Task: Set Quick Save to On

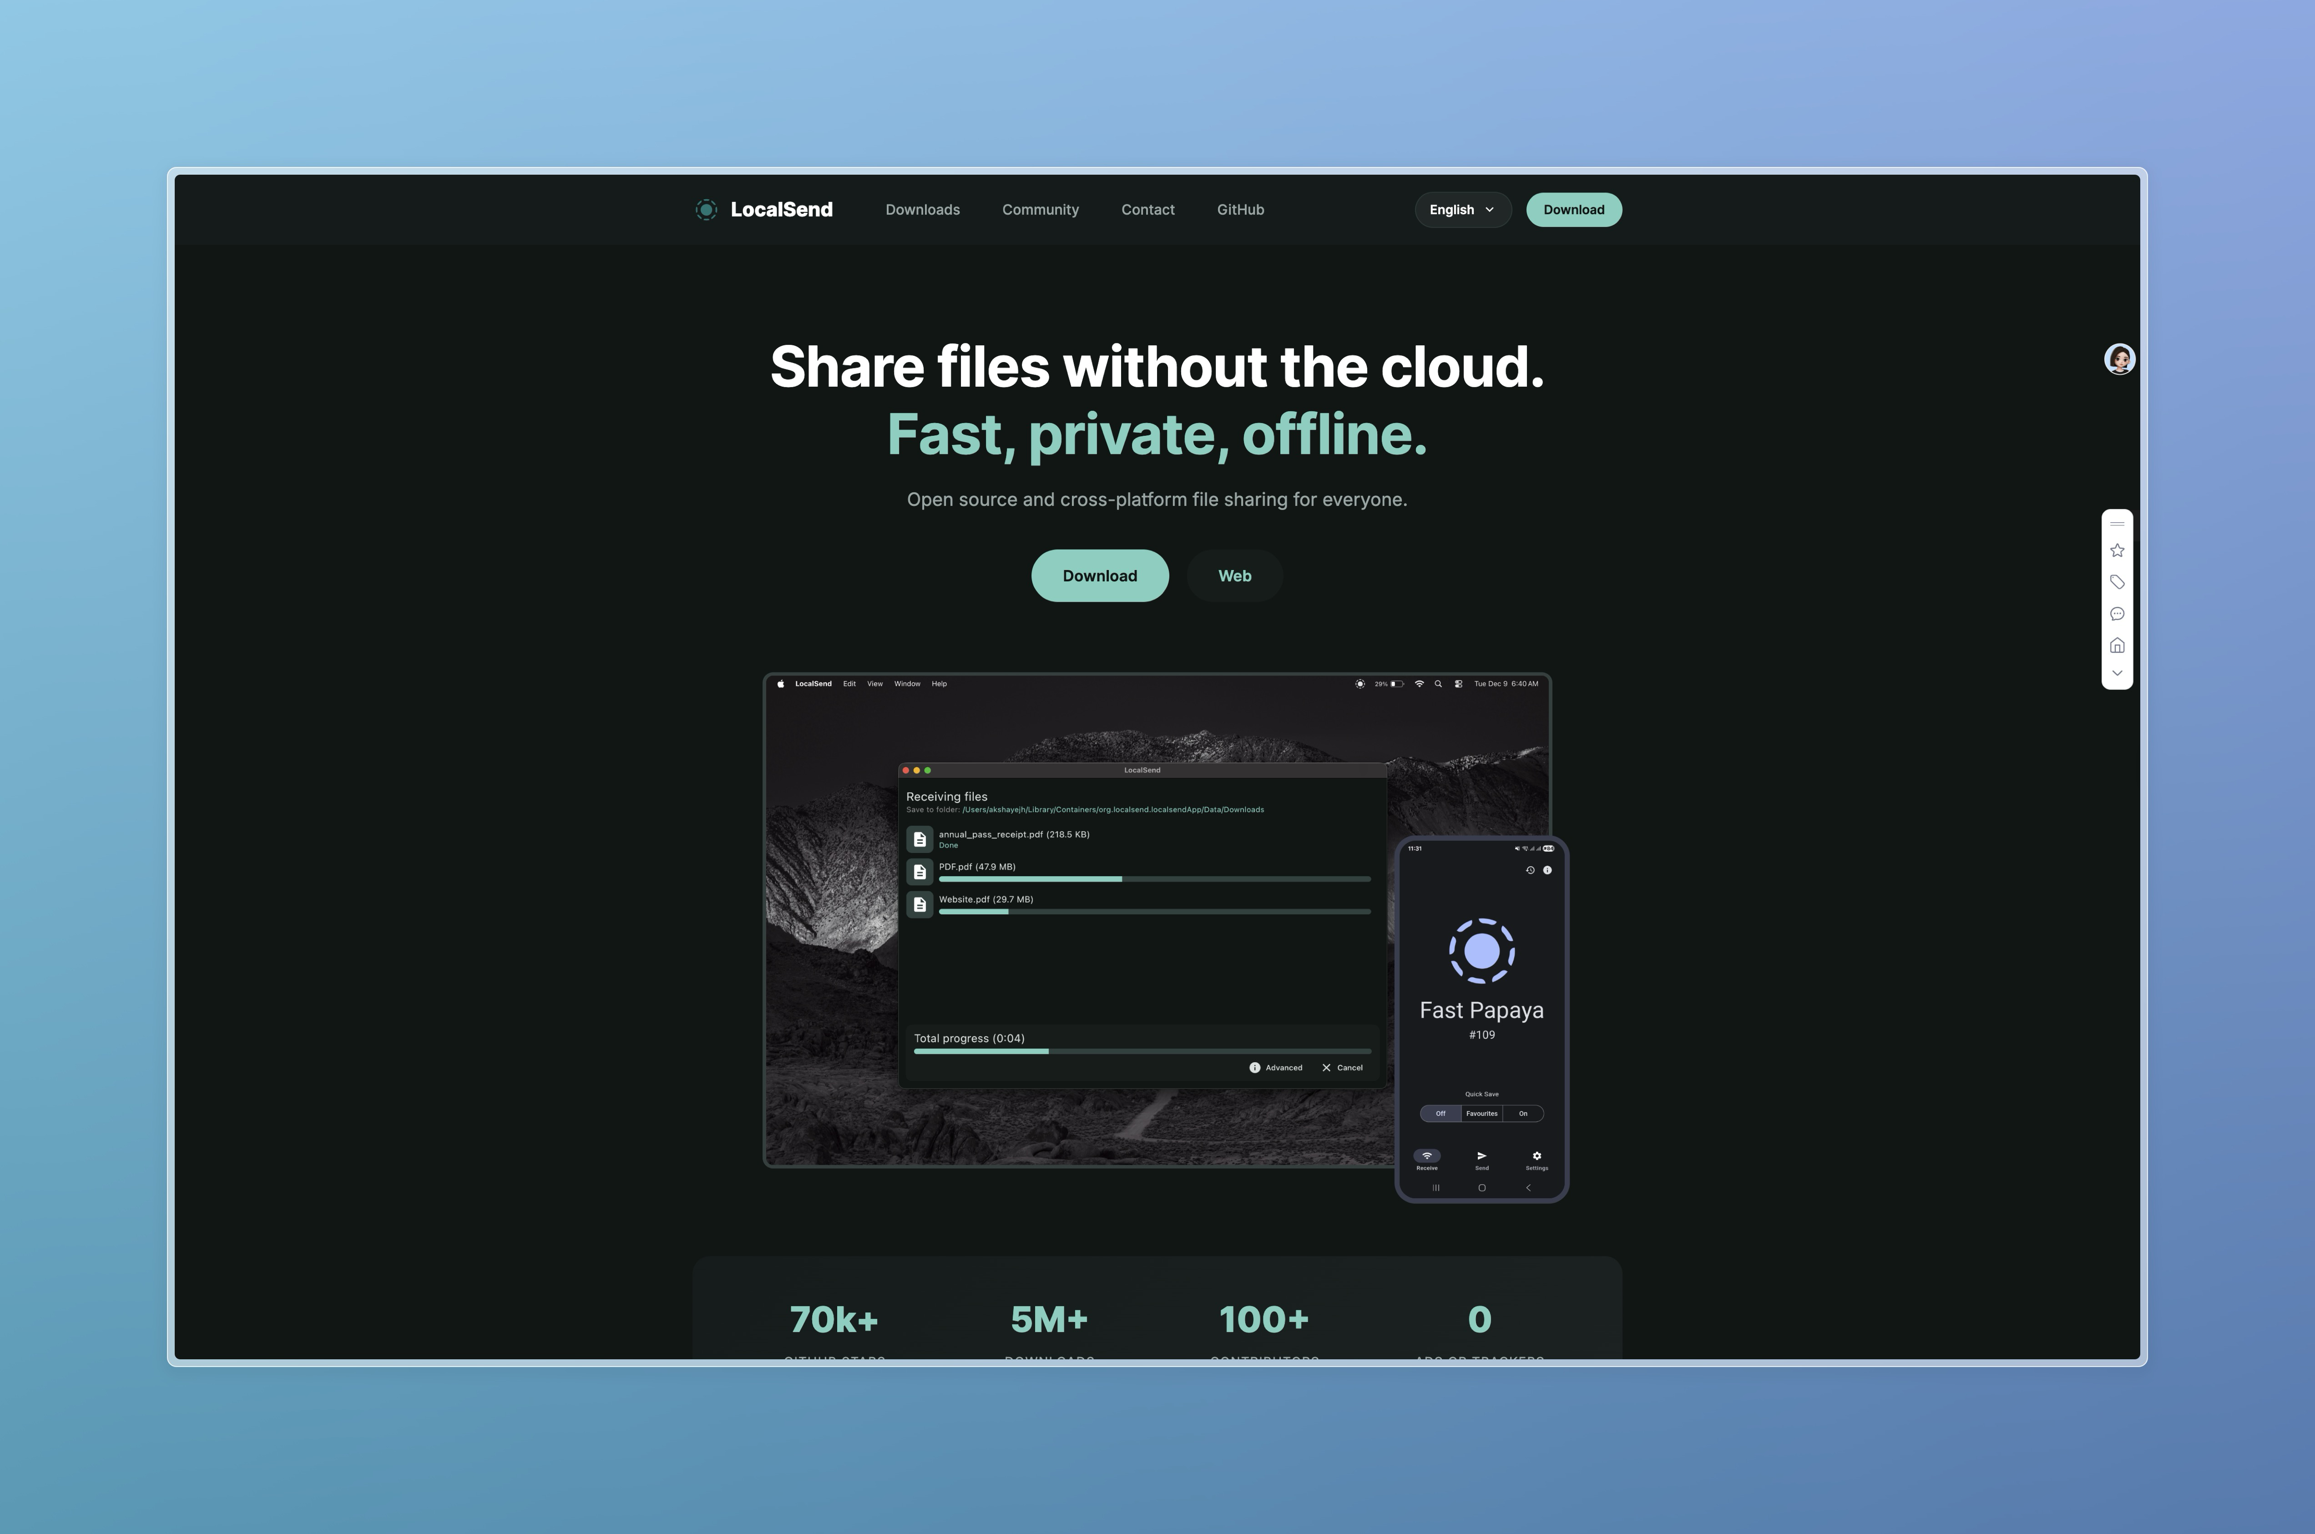Action: 1522,1113
